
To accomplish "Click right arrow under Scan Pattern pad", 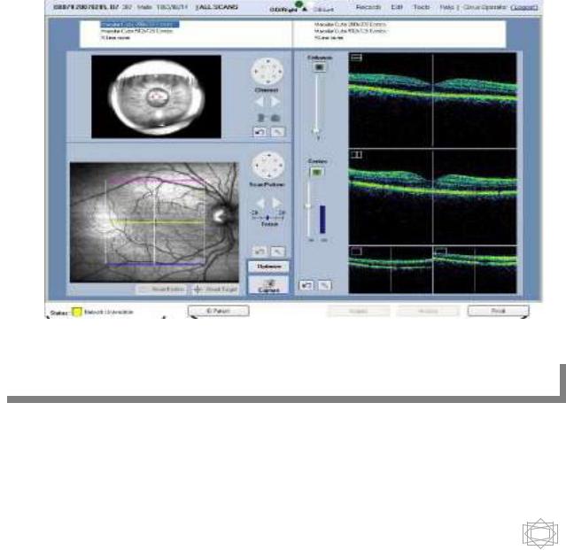I will pyautogui.click(x=276, y=203).
